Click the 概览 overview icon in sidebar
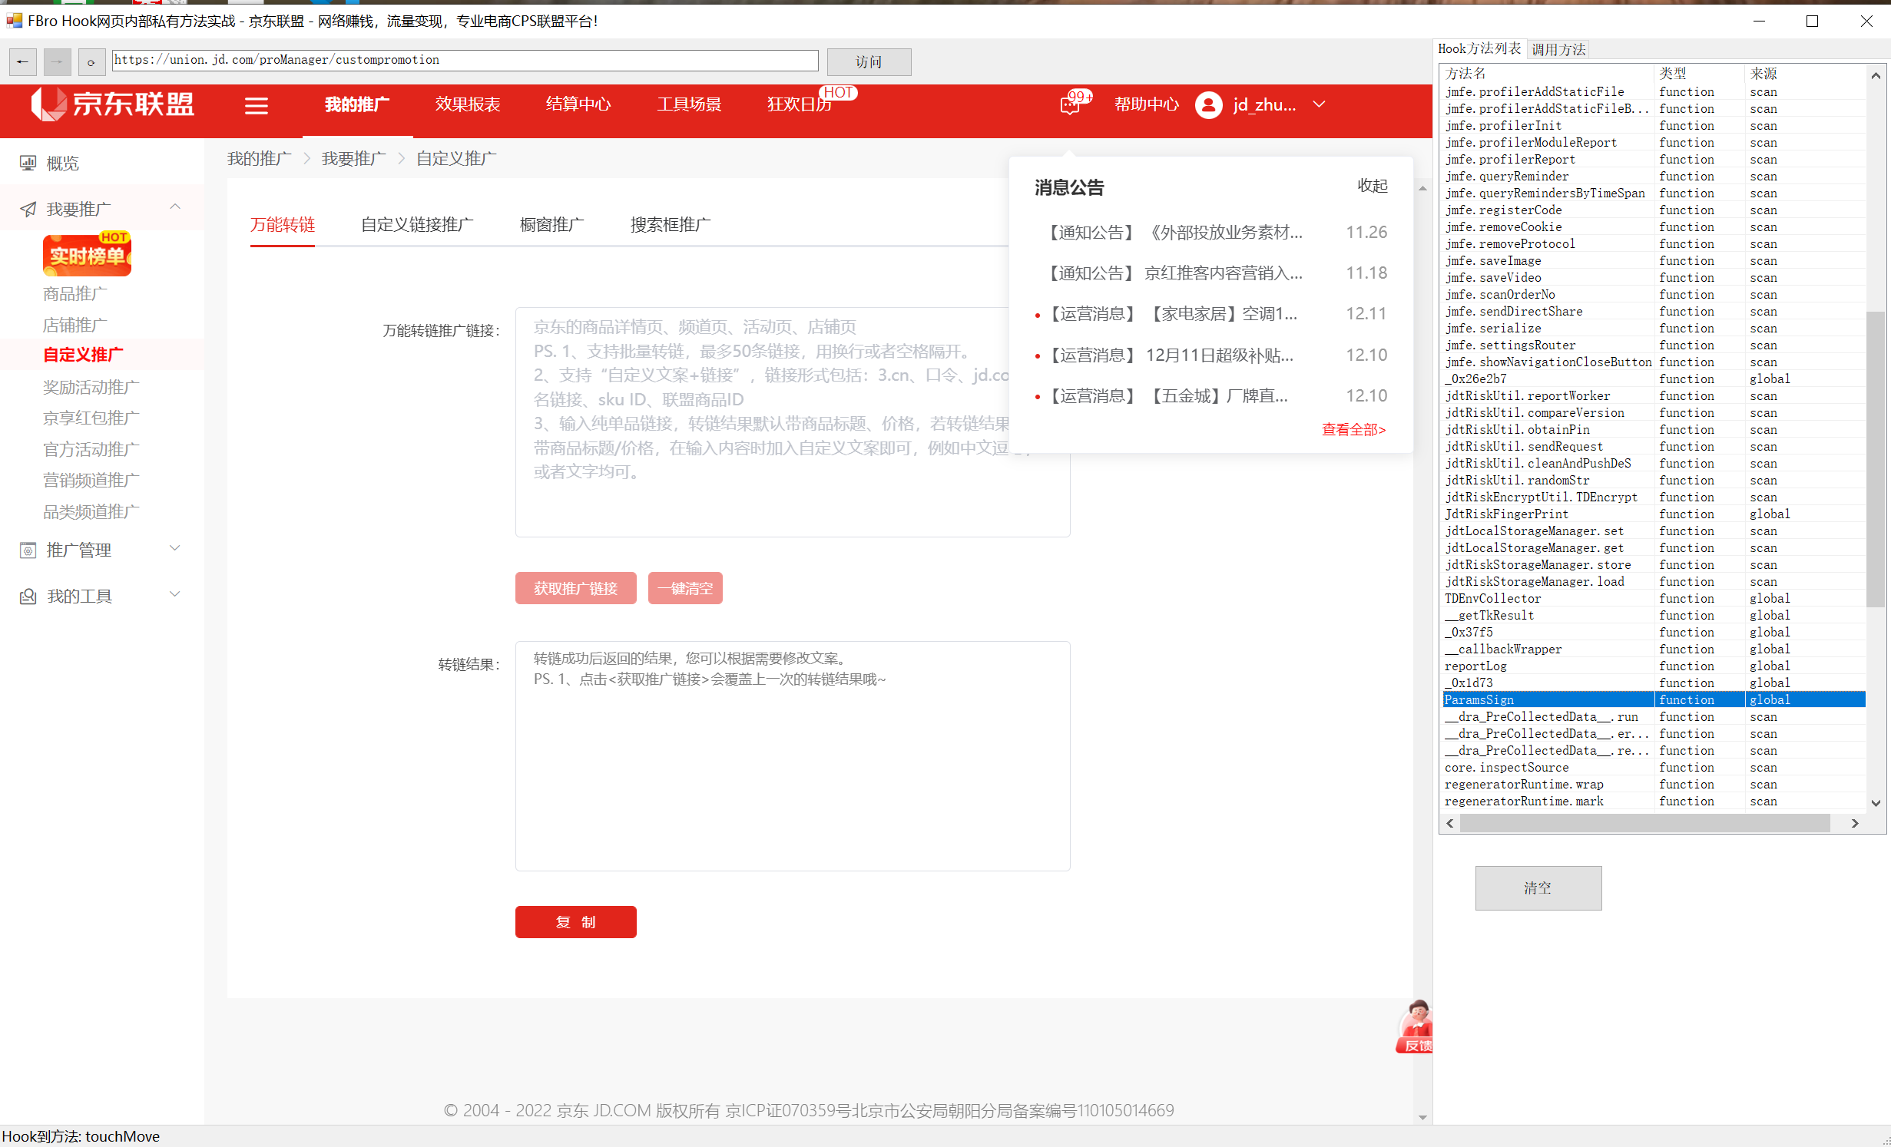The width and height of the screenshot is (1891, 1147). point(28,163)
